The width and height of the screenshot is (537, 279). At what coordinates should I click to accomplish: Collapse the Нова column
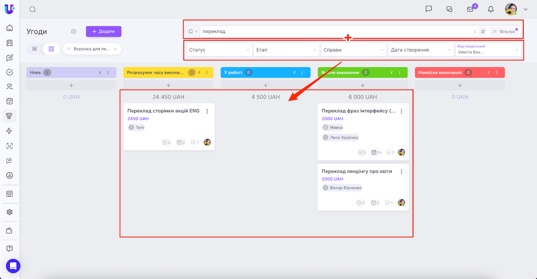(100, 72)
